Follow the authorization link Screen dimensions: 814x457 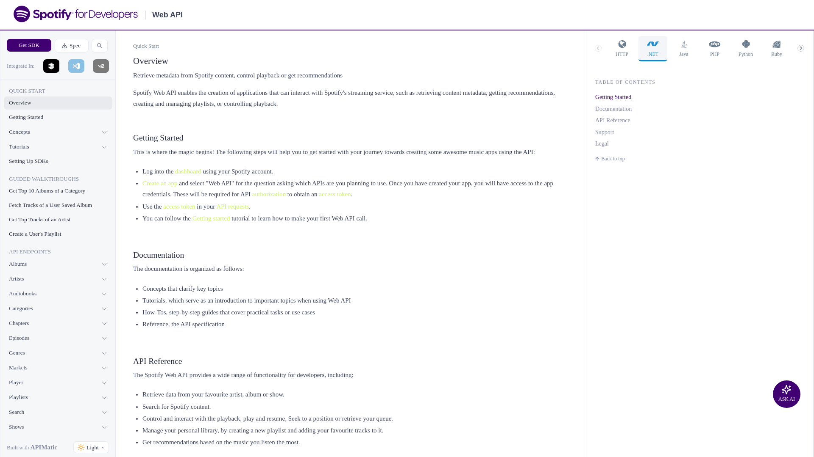click(269, 194)
